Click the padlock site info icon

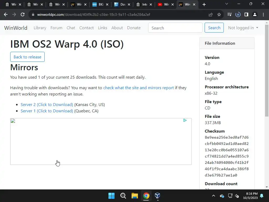[33, 15]
